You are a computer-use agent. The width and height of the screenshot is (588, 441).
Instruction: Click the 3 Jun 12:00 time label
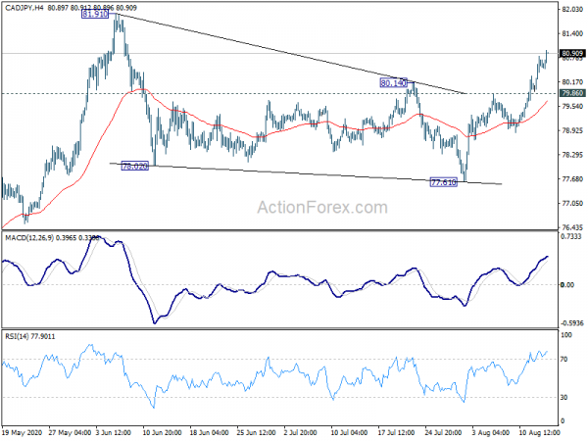(114, 432)
